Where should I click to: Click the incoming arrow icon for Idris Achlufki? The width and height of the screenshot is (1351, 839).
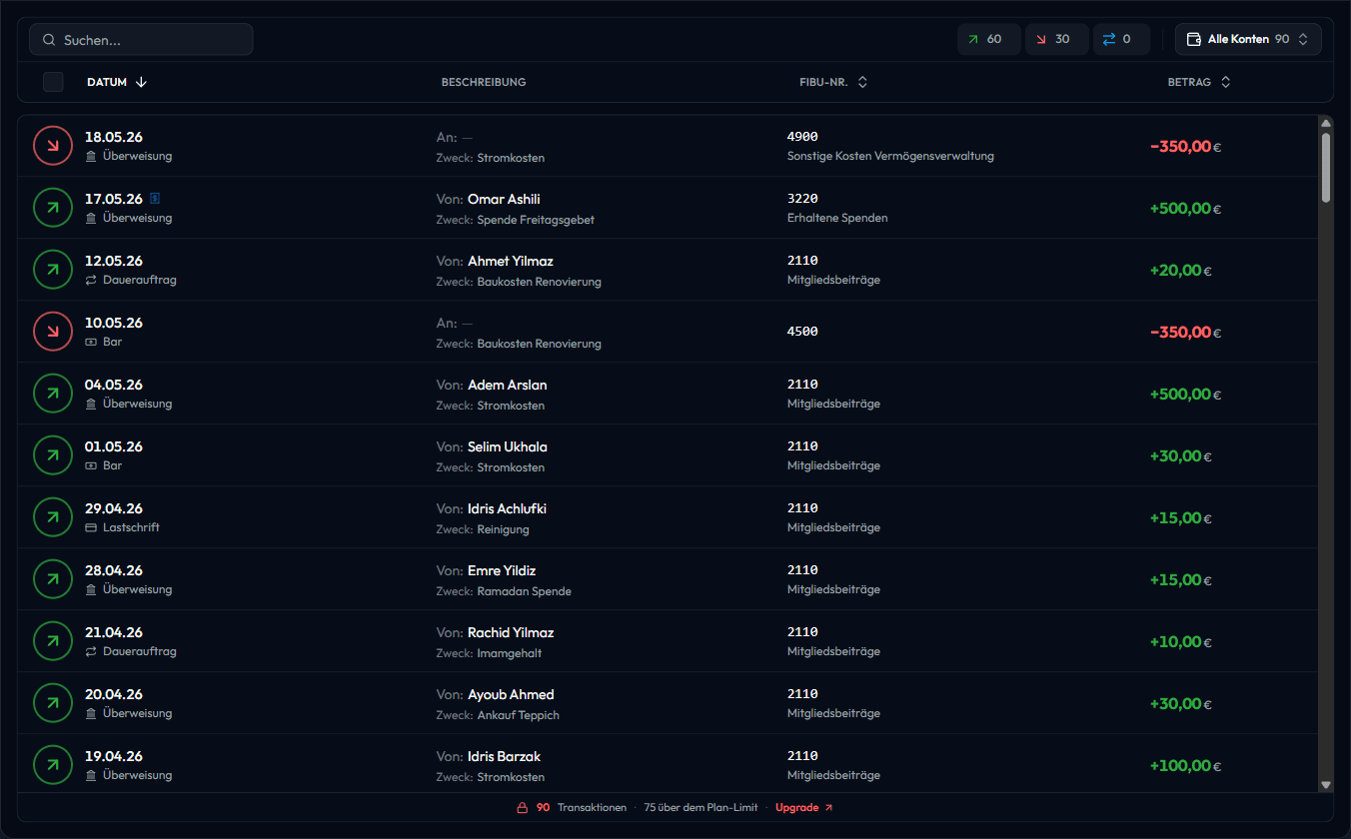tap(53, 517)
